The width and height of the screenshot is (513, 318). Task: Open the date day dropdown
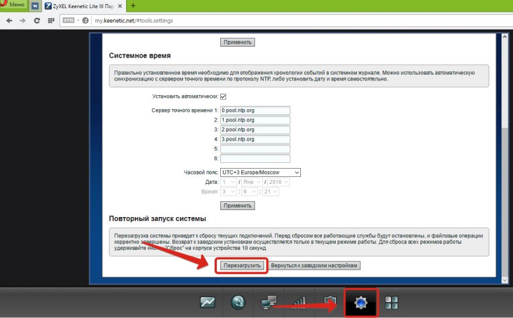pyautogui.click(x=228, y=182)
